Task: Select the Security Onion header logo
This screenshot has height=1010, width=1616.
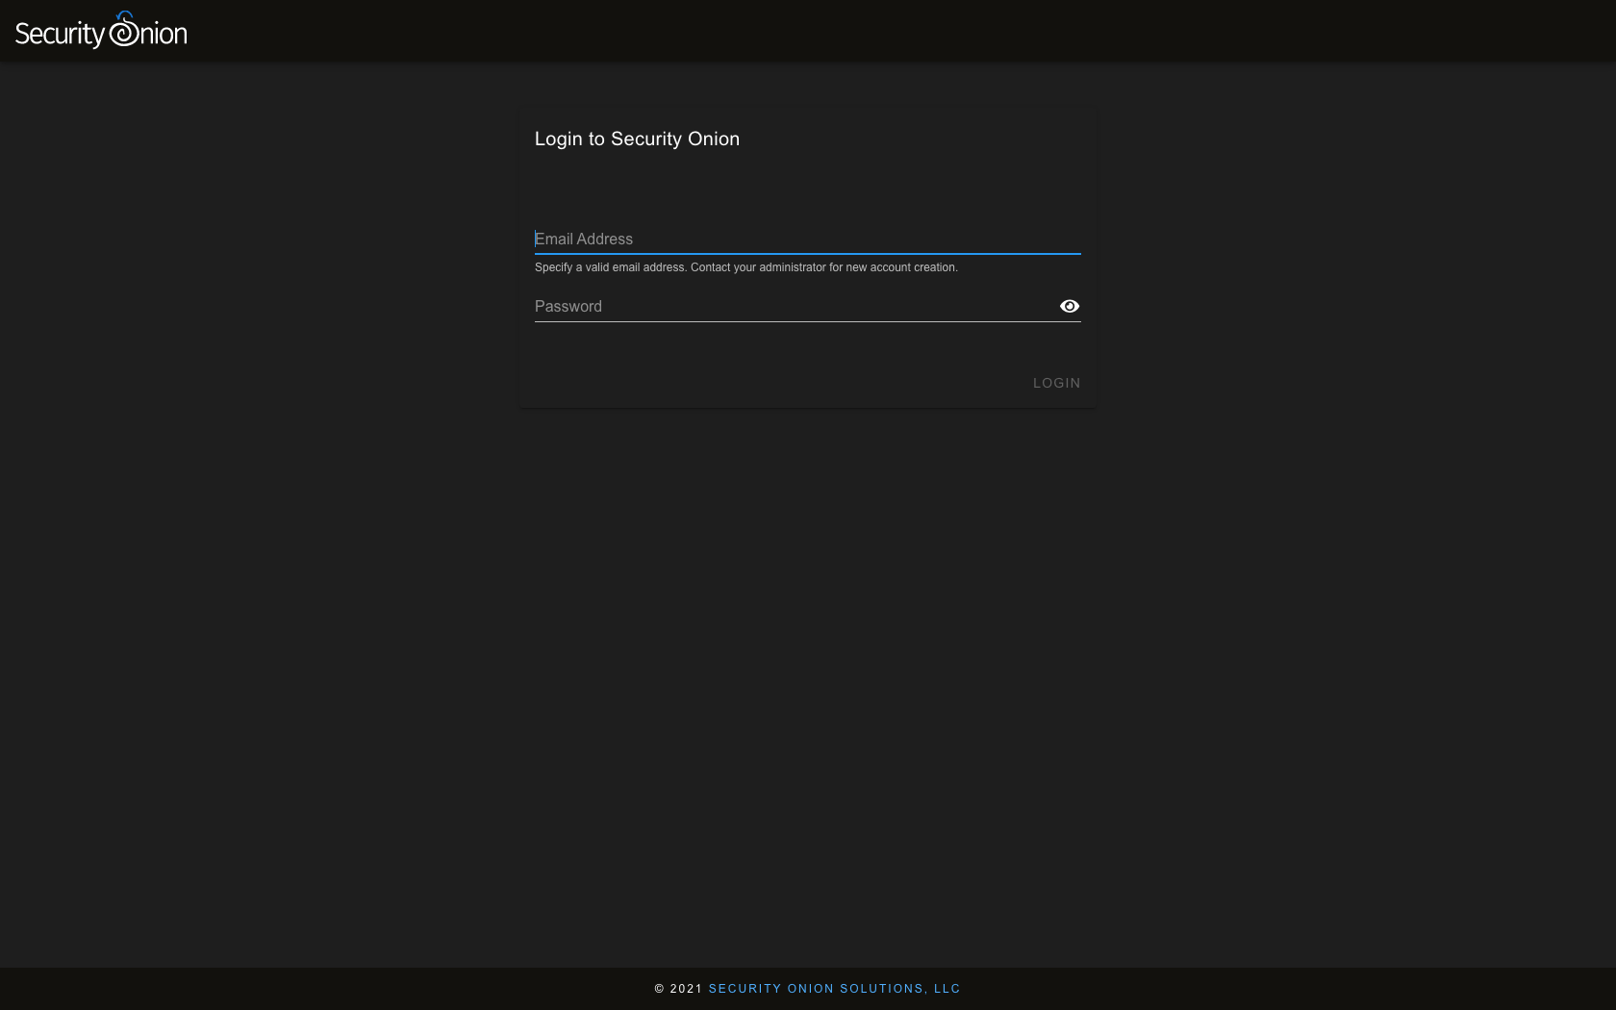Action: pos(101,31)
